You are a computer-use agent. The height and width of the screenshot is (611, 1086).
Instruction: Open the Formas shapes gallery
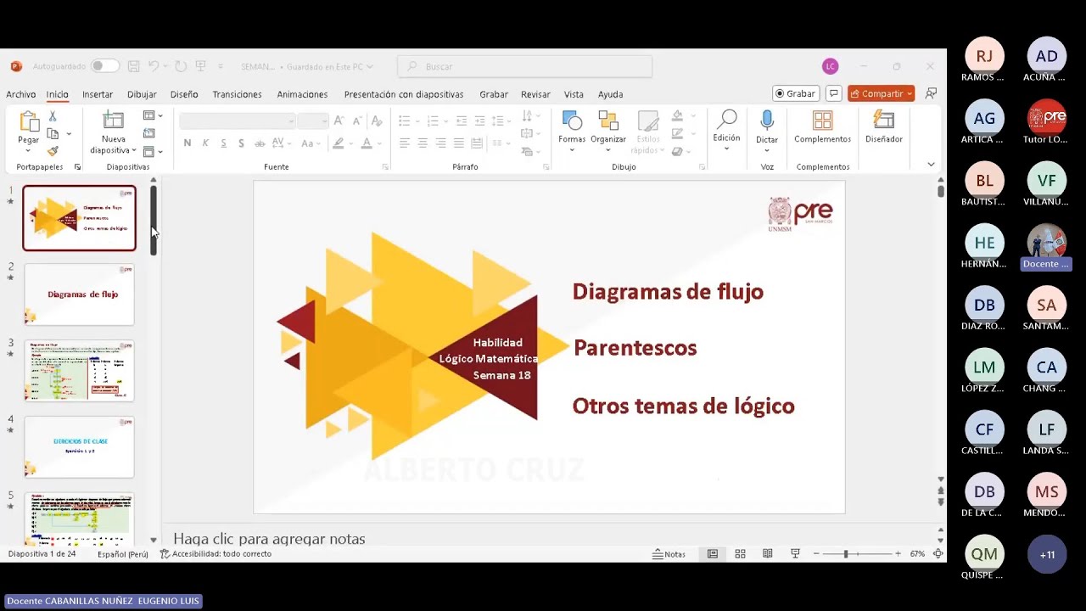[572, 132]
